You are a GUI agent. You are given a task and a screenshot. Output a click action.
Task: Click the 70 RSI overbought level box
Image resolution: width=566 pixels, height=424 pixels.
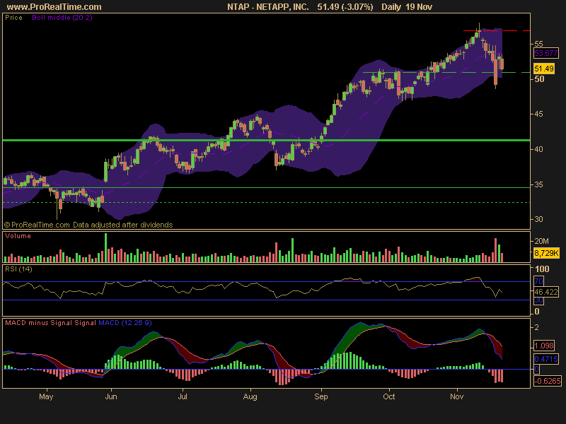(x=538, y=281)
